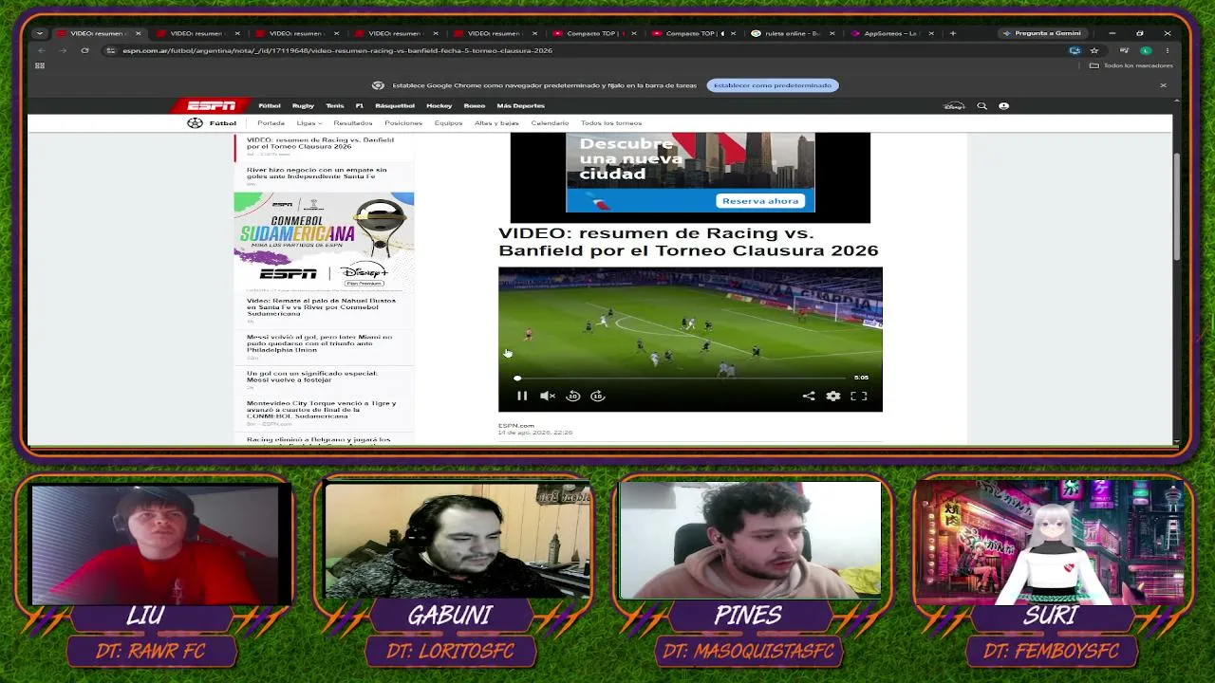Click the soccer ball Fútbol icon

pos(195,122)
